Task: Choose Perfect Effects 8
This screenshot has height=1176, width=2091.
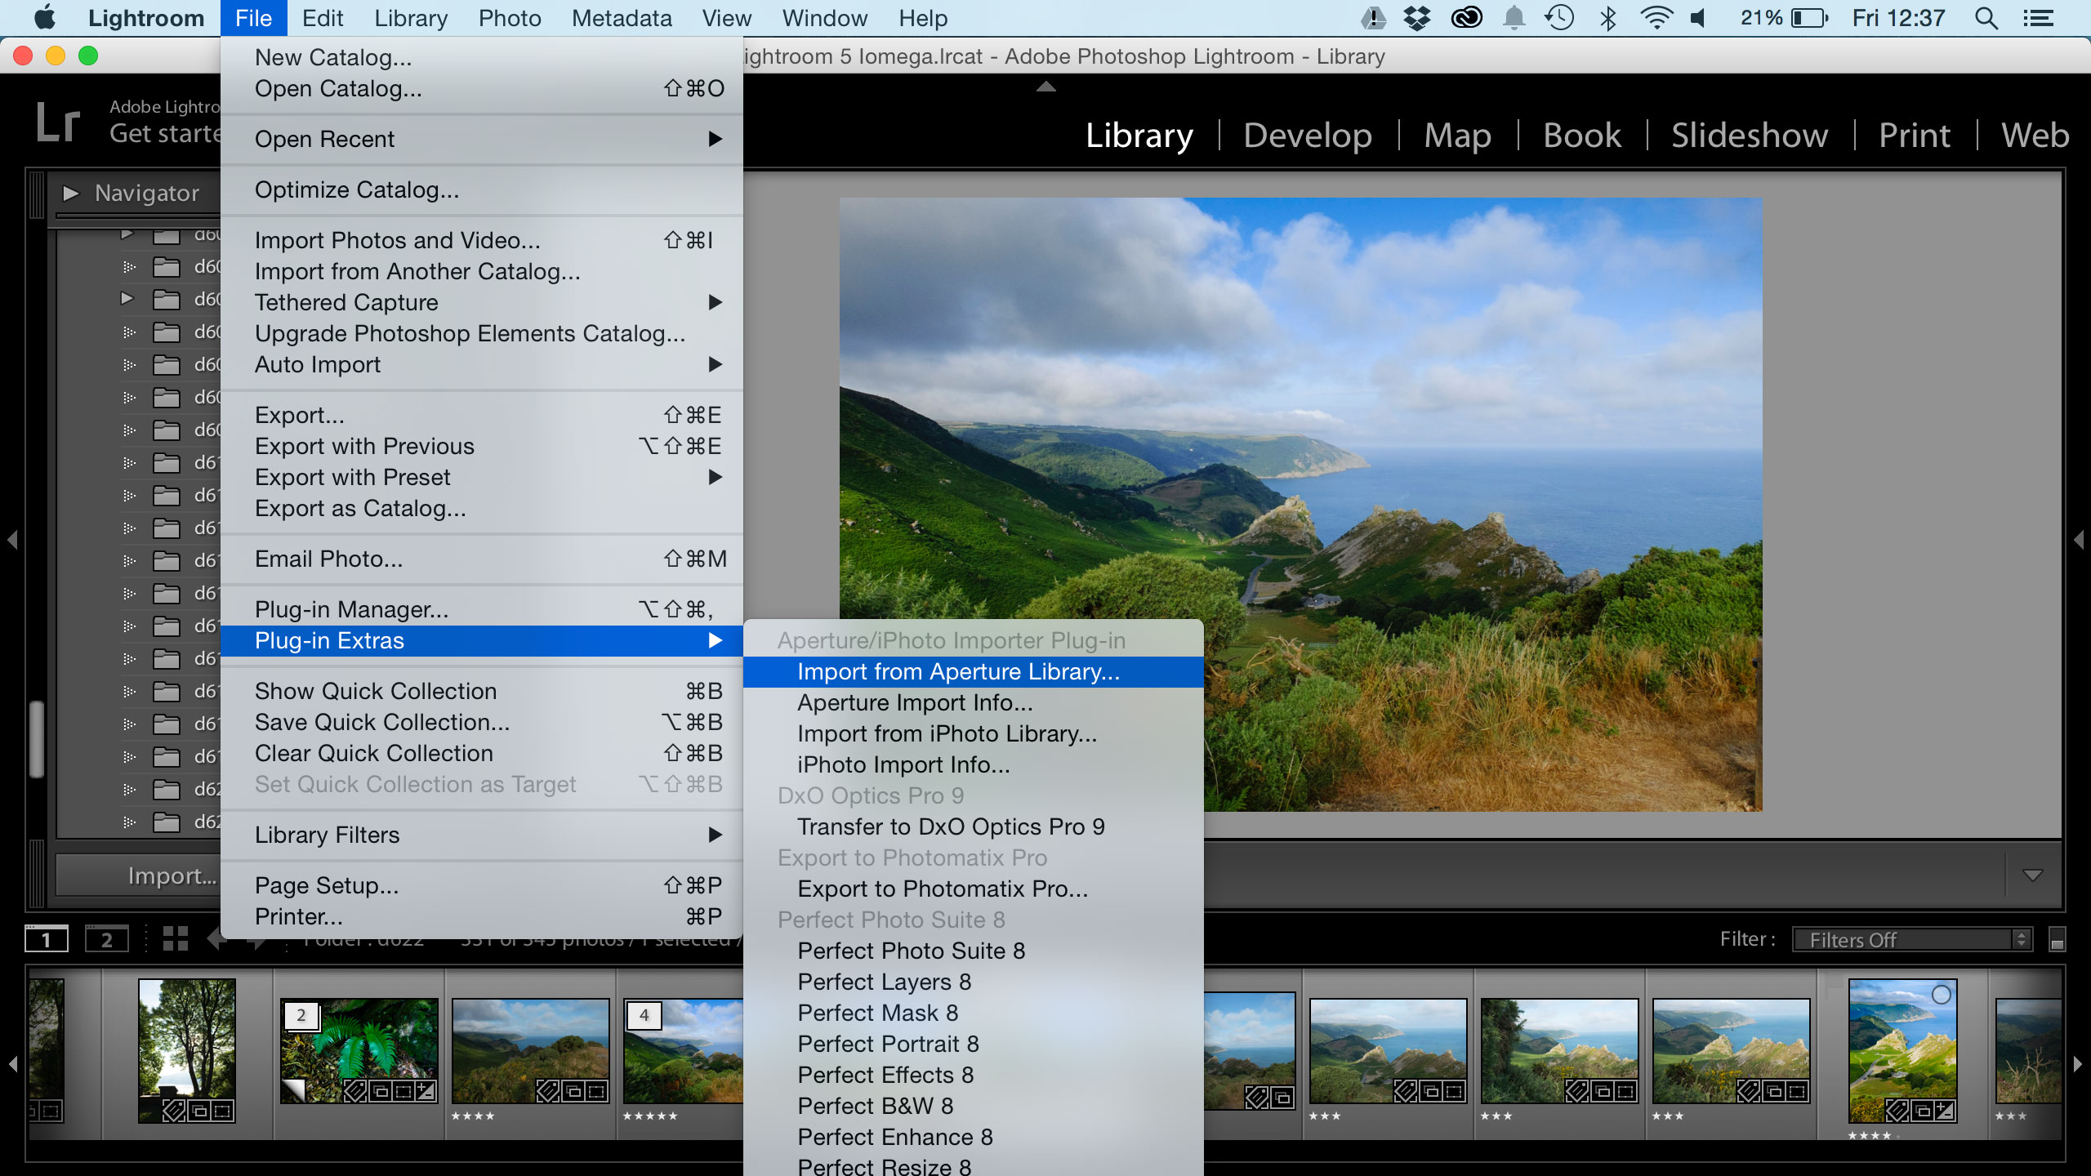Action: click(974, 1075)
